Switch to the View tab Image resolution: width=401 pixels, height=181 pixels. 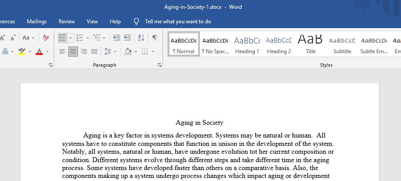92,22
